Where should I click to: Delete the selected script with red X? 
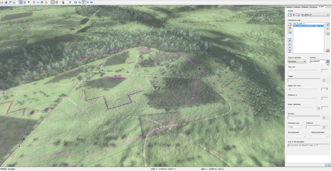pyautogui.click(x=294, y=15)
